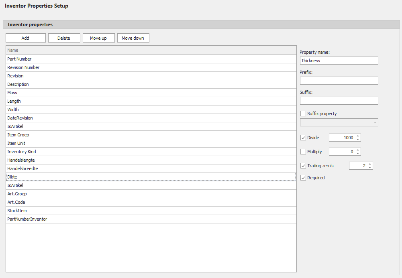Click the Property name field showing Thickness
This screenshot has height=278, width=402.
339,60
